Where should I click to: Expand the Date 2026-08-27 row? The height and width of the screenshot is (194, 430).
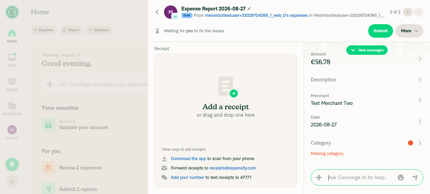click(x=367, y=121)
